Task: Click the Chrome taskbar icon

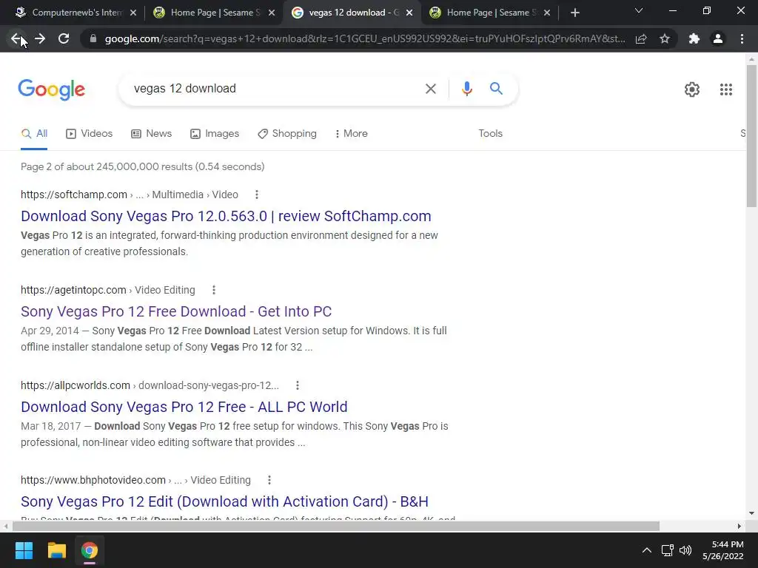Action: [x=90, y=550]
